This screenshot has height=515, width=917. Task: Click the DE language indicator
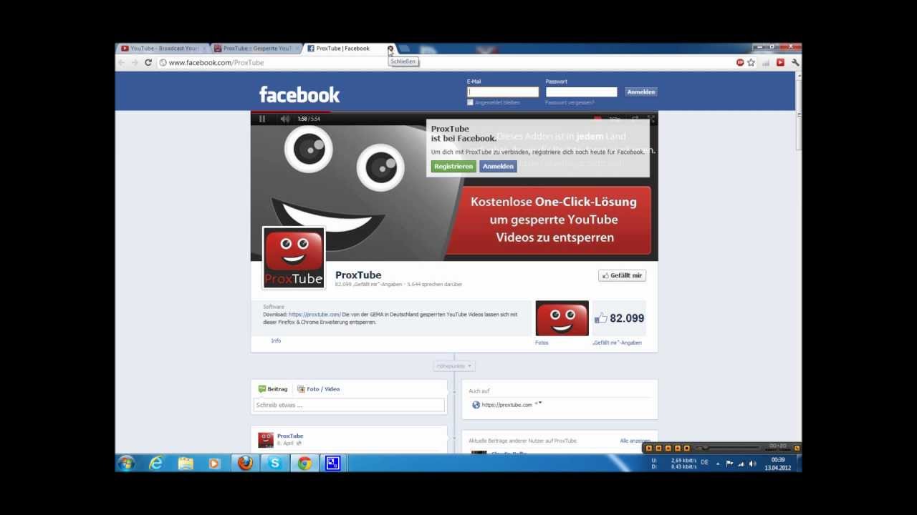tap(704, 463)
